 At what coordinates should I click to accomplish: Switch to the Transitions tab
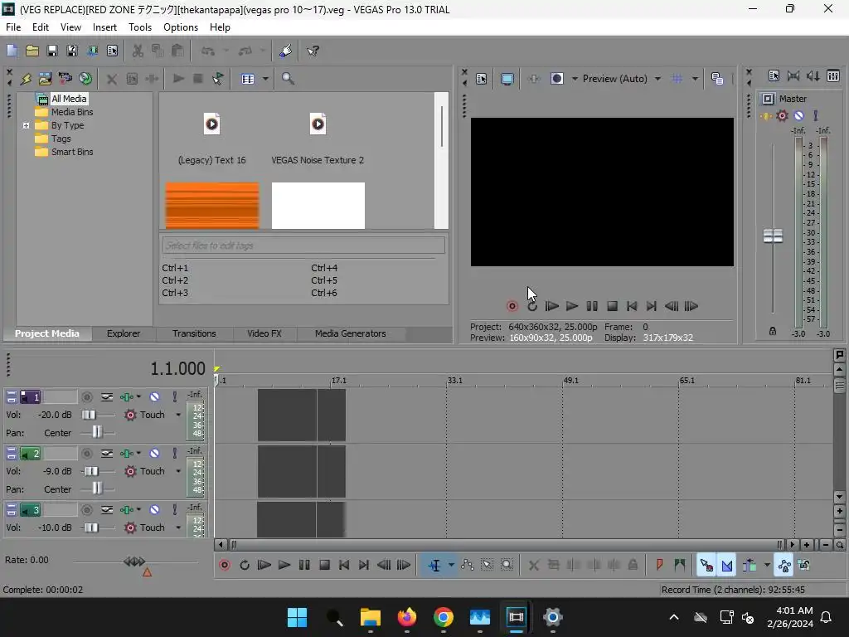click(x=194, y=333)
